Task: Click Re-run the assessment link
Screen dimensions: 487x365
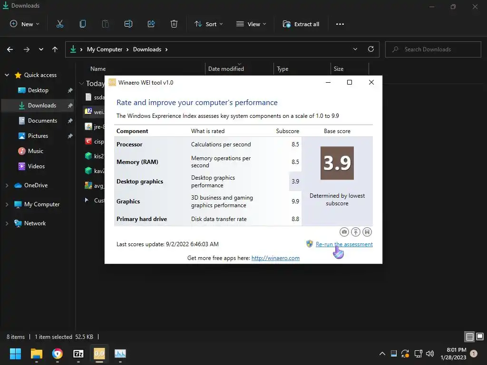Action: pyautogui.click(x=344, y=244)
